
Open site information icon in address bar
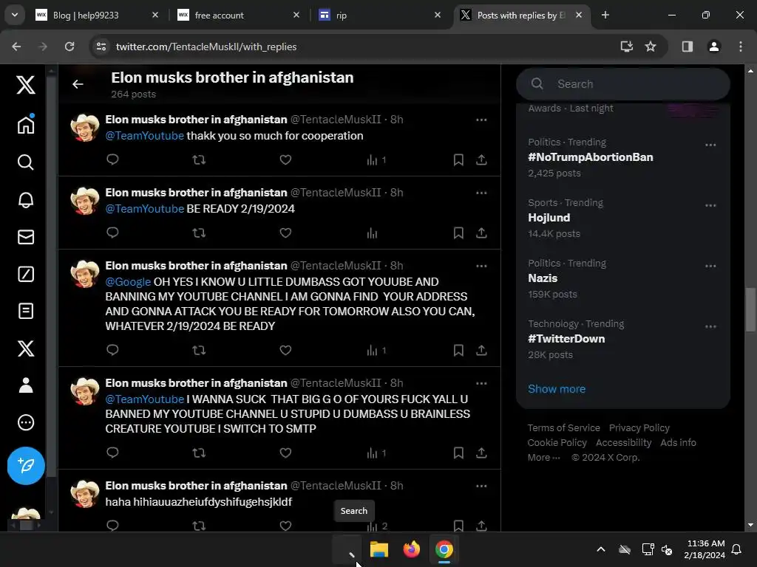coord(101,47)
